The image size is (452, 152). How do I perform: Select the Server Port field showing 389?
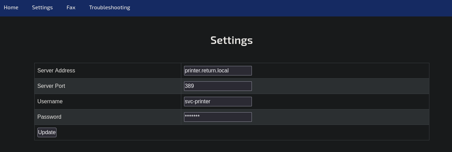click(x=218, y=86)
